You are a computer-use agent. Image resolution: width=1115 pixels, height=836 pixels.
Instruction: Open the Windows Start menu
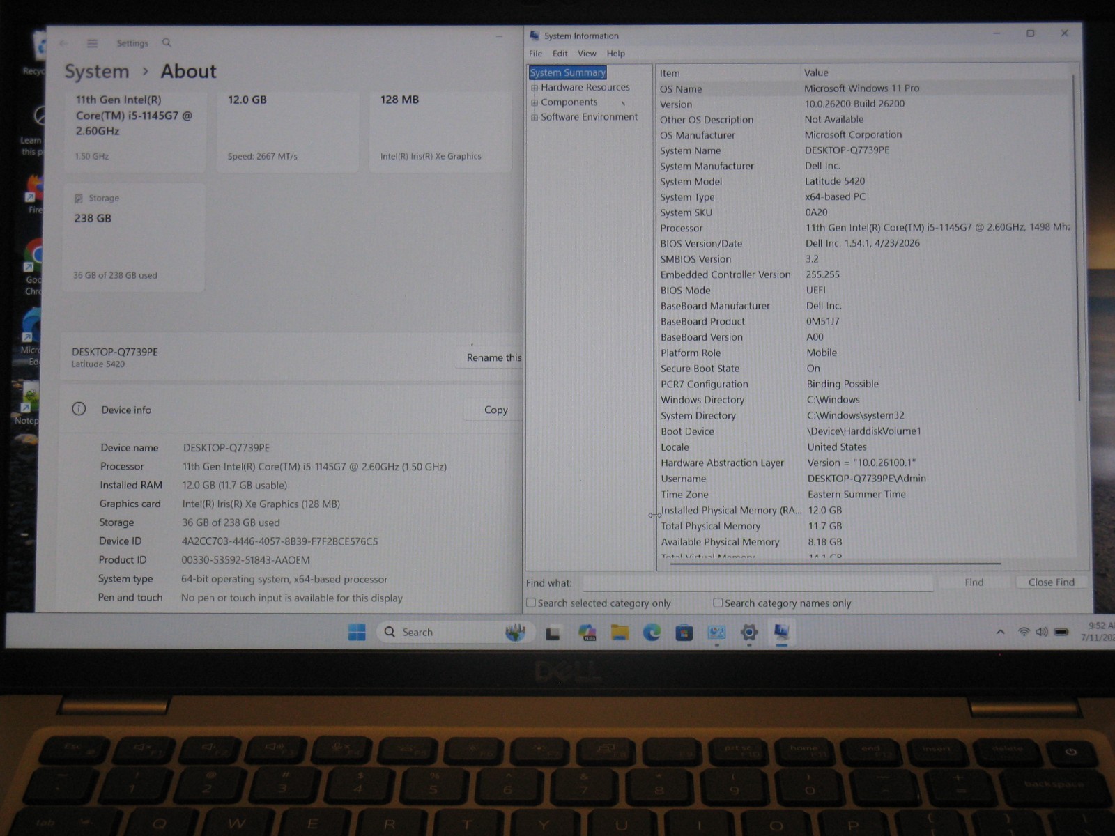tap(357, 632)
